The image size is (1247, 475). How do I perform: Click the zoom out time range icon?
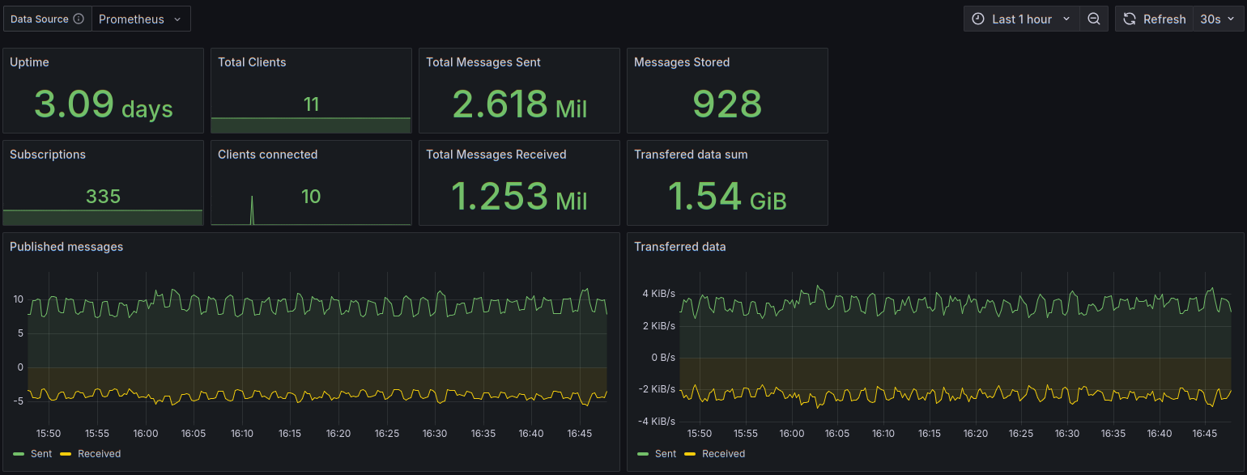[x=1094, y=19]
